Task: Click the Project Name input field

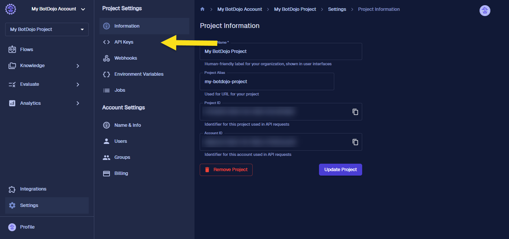Action: [x=281, y=51]
